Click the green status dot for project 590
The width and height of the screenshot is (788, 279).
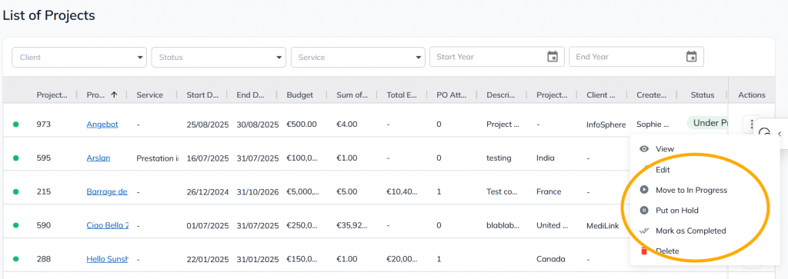point(15,225)
